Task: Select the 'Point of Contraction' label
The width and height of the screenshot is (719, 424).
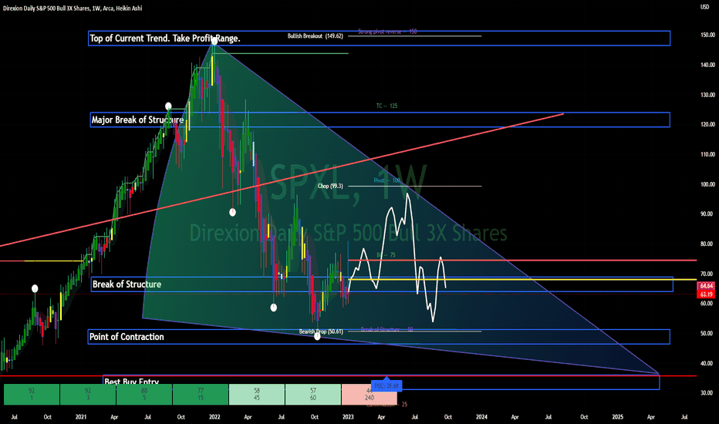Action: click(127, 337)
